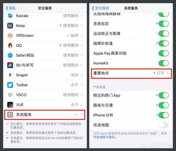Go back to 隐私
176x151 pixels.
tap(11, 8)
